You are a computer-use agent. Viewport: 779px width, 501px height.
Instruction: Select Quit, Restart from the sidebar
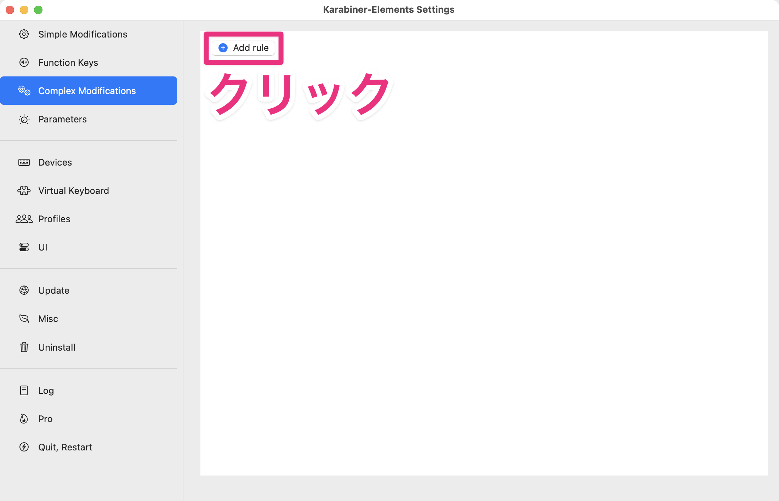point(65,447)
